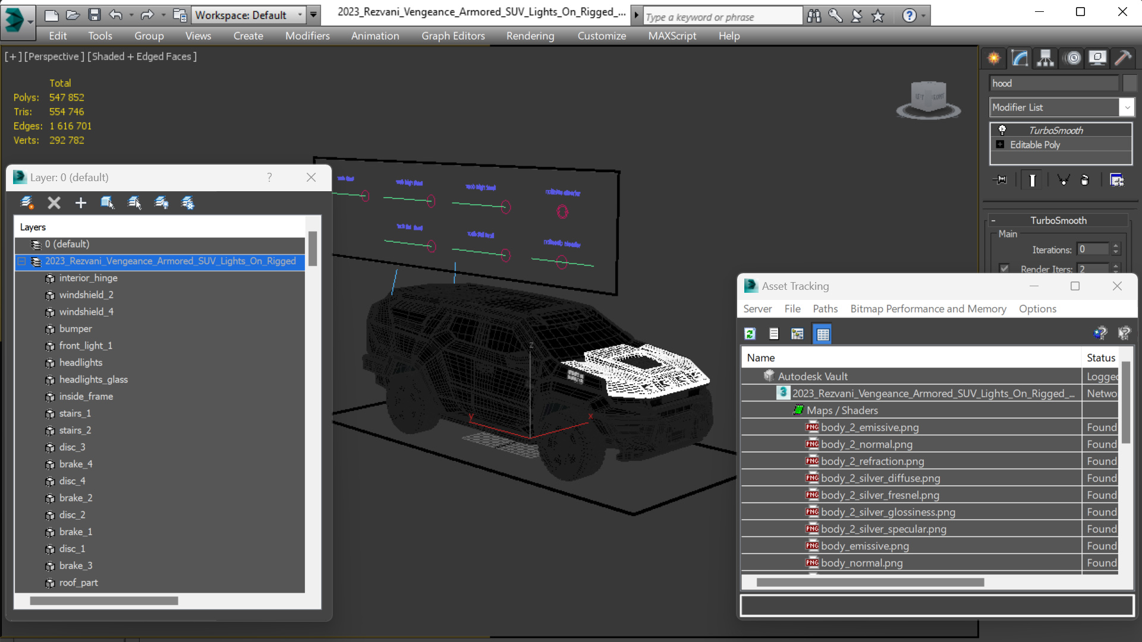Screen dimensions: 1142x642
Task: Click the favorites star icon
Action: click(x=878, y=16)
